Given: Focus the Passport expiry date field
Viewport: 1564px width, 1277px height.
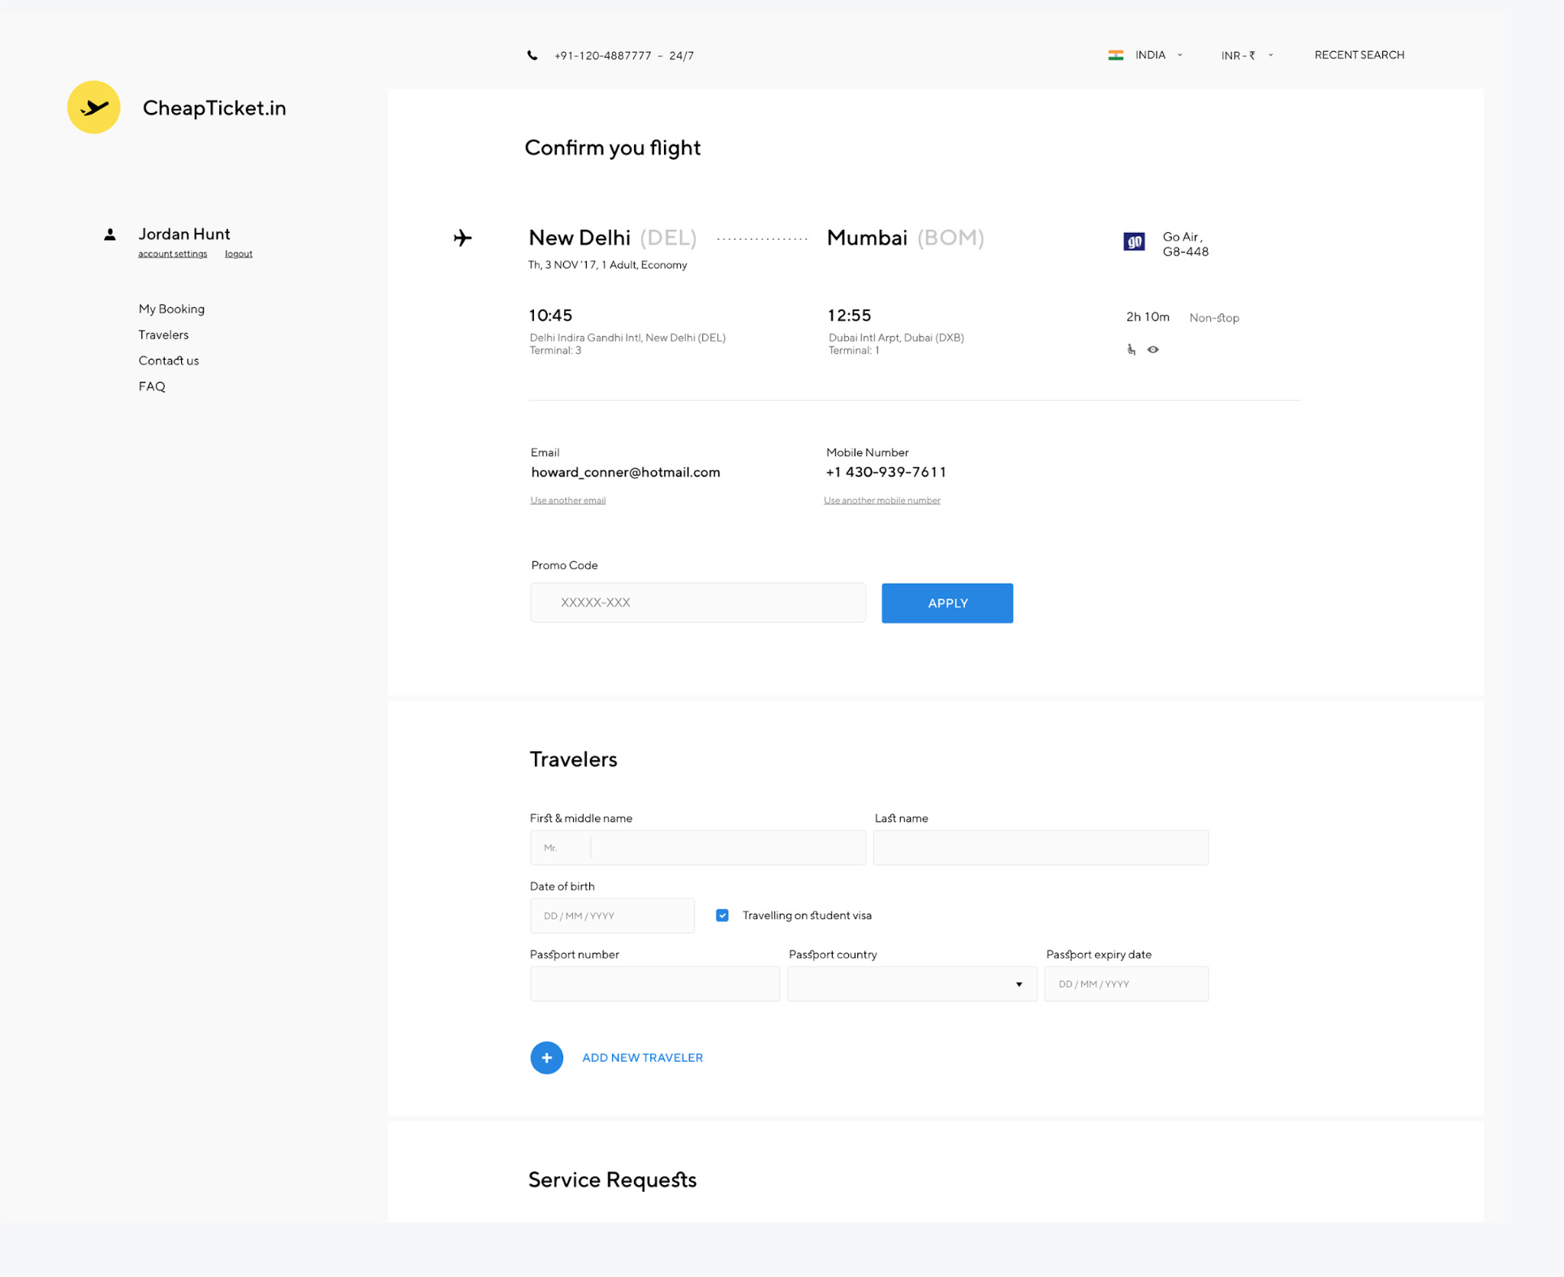Looking at the screenshot, I should (1127, 984).
